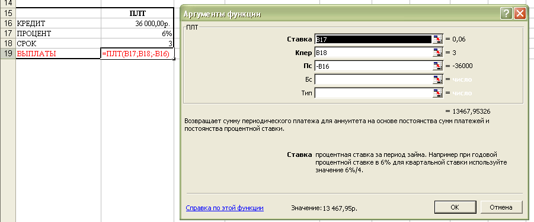Select the ПЛТ header cell

(138, 13)
